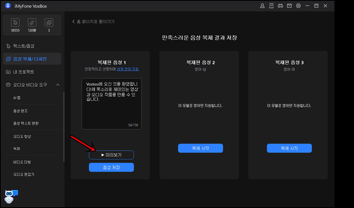Open the app store icon in title bar

coord(271,6)
